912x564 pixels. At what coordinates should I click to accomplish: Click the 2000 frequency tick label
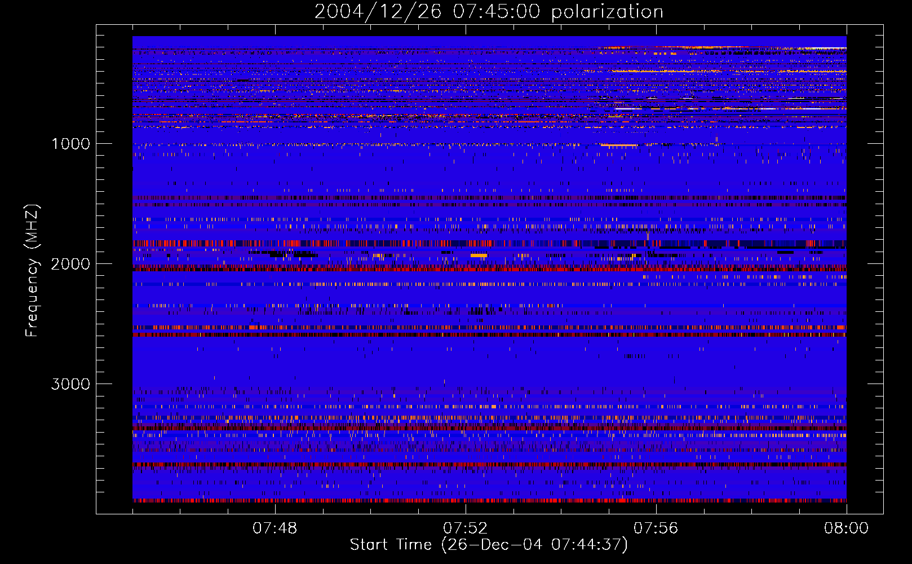70,264
